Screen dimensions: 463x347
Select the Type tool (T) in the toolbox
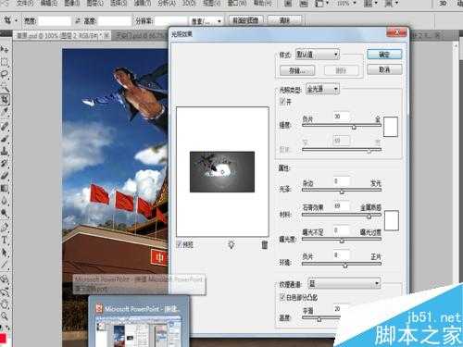click(x=5, y=240)
